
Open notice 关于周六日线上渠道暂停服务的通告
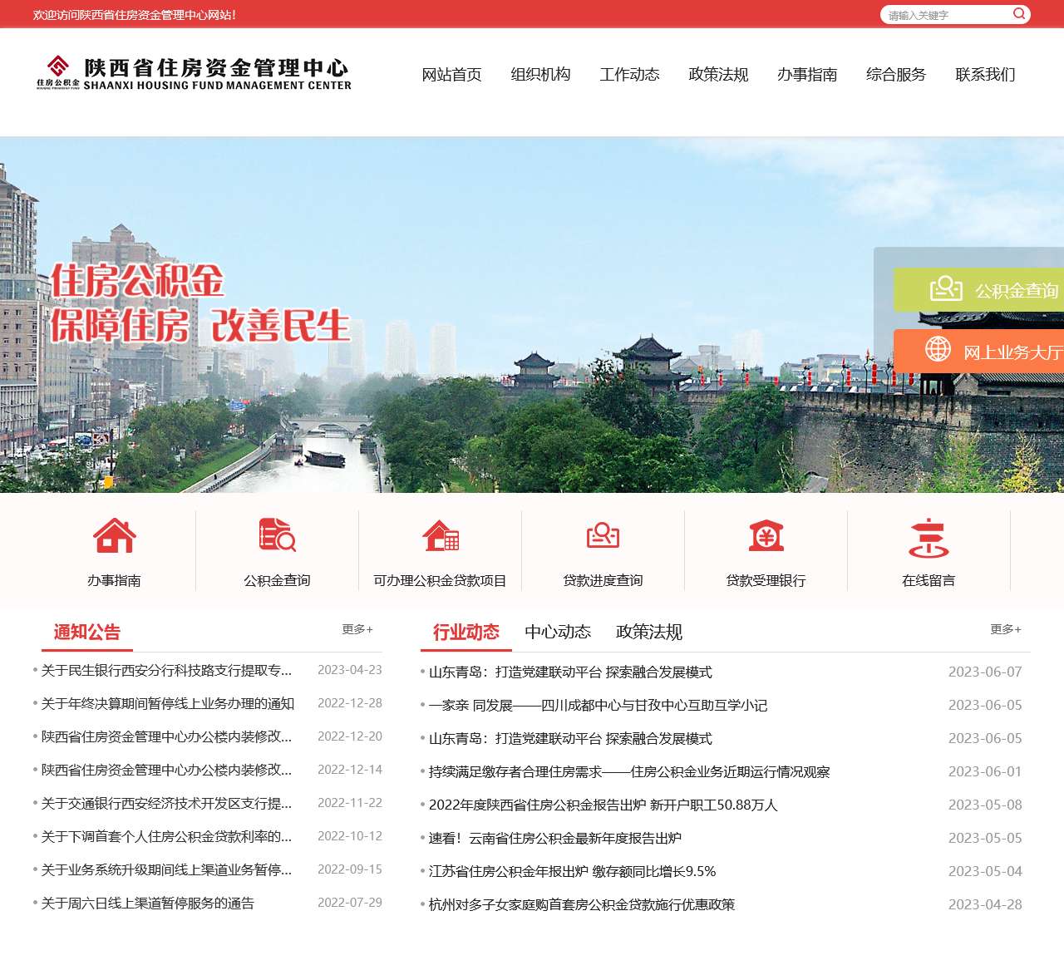pos(148,903)
